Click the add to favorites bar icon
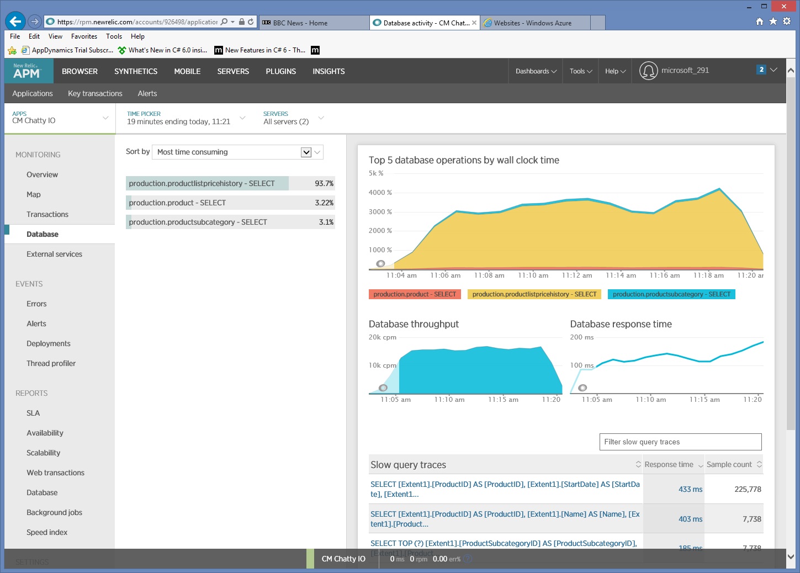 [x=12, y=50]
